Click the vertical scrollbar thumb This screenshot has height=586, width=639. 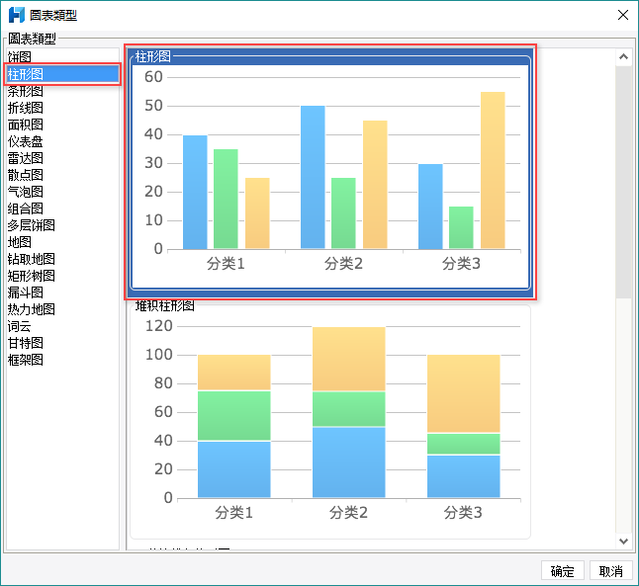pos(623,182)
